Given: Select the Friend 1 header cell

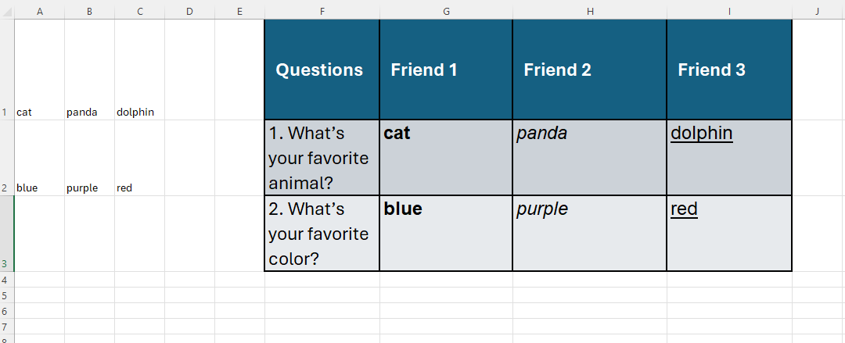Looking at the screenshot, I should (x=446, y=70).
